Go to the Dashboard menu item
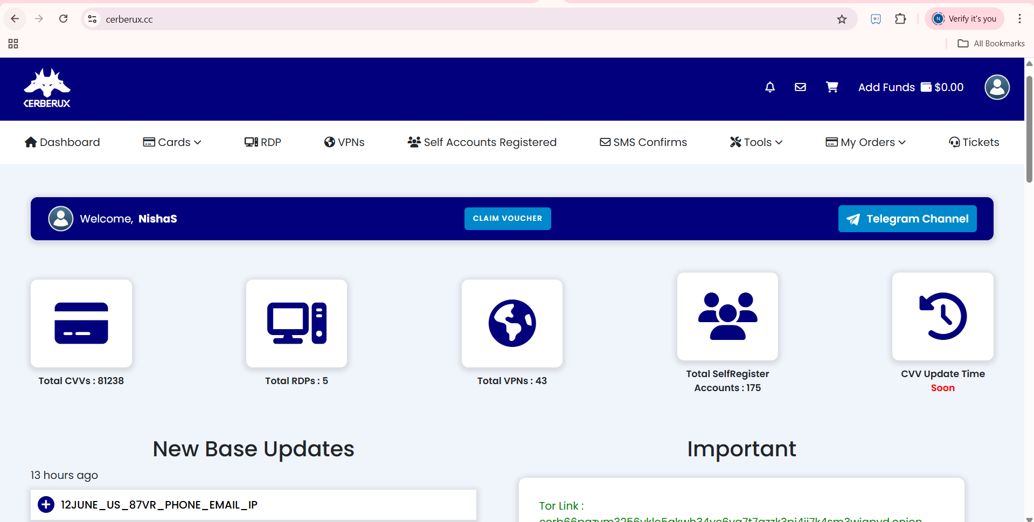1034x522 pixels. (63, 142)
